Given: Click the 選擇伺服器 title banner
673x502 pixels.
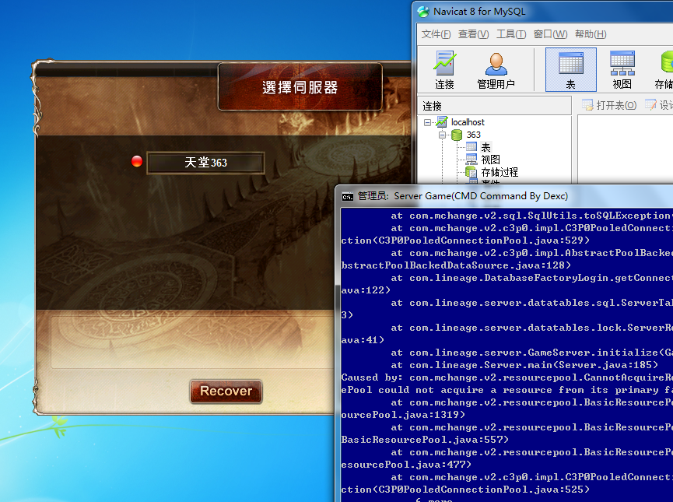Looking at the screenshot, I should coord(300,87).
